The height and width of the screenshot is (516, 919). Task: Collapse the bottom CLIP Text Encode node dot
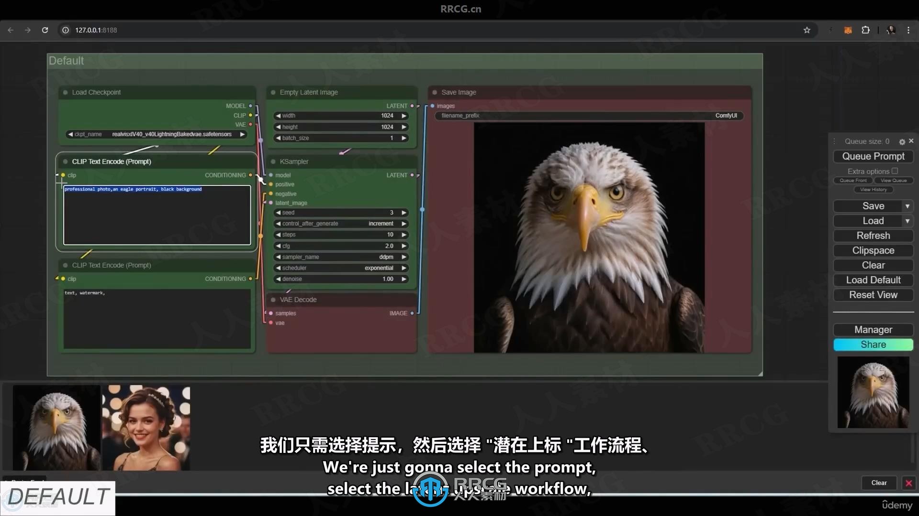pyautogui.click(x=66, y=265)
